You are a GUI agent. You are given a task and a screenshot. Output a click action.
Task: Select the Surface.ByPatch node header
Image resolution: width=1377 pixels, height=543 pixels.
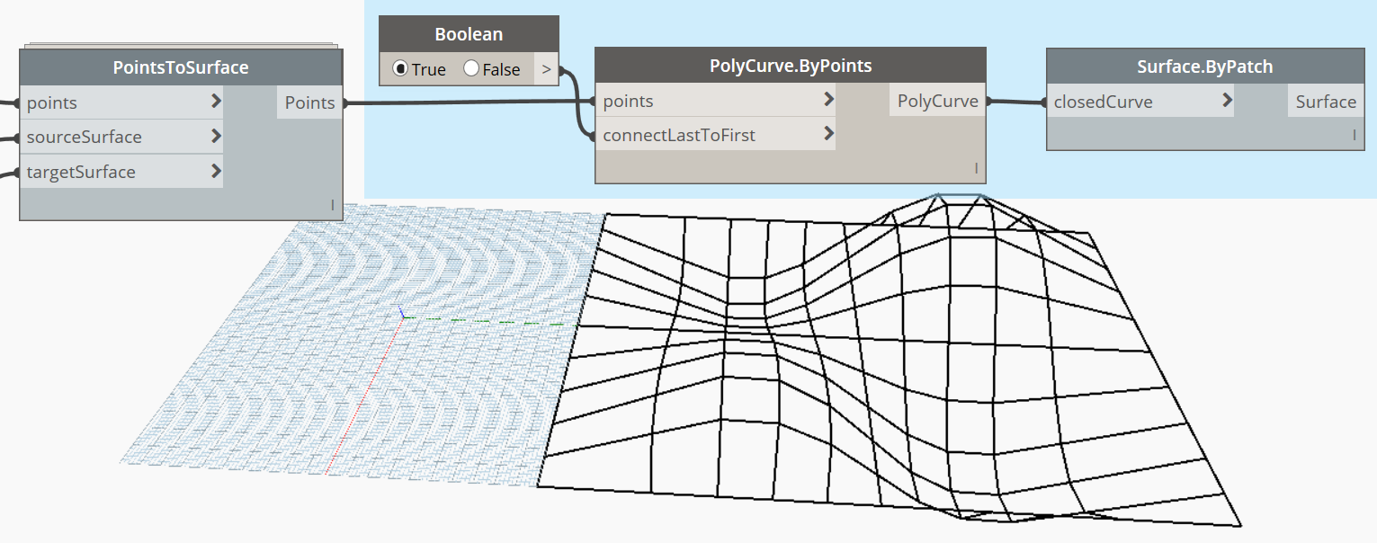(1205, 67)
